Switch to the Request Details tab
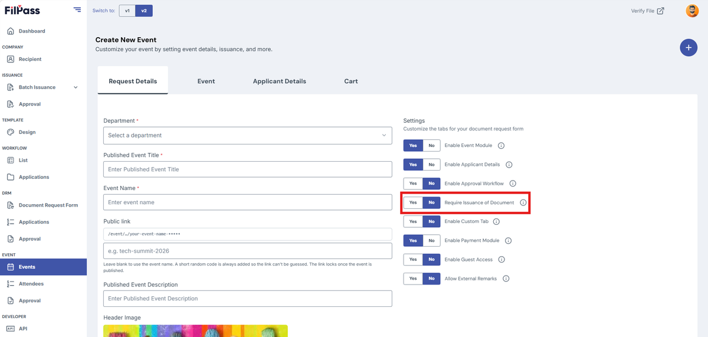708x337 pixels. (x=133, y=81)
